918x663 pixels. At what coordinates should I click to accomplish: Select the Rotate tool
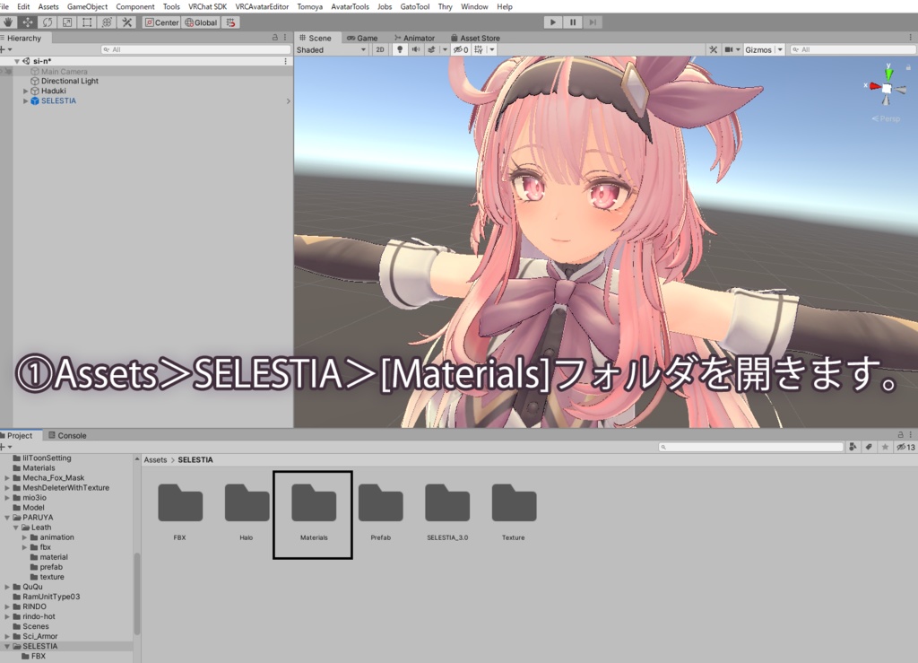point(48,22)
